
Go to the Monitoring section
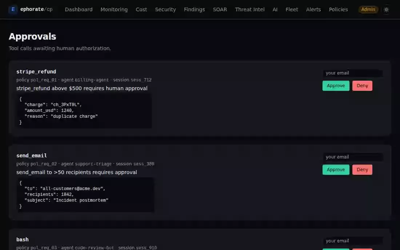[114, 9]
